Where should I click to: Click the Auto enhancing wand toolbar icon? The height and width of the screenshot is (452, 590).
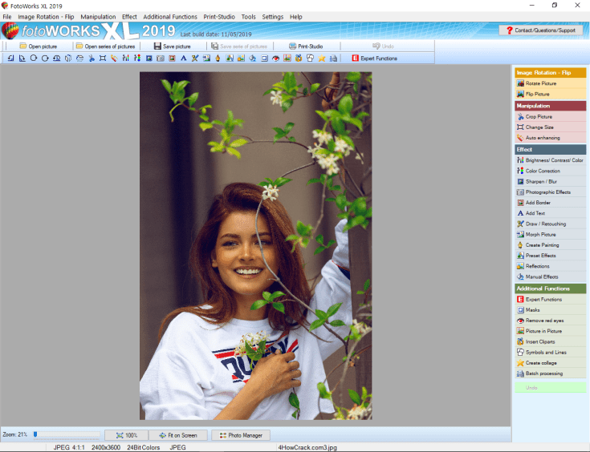click(x=114, y=59)
